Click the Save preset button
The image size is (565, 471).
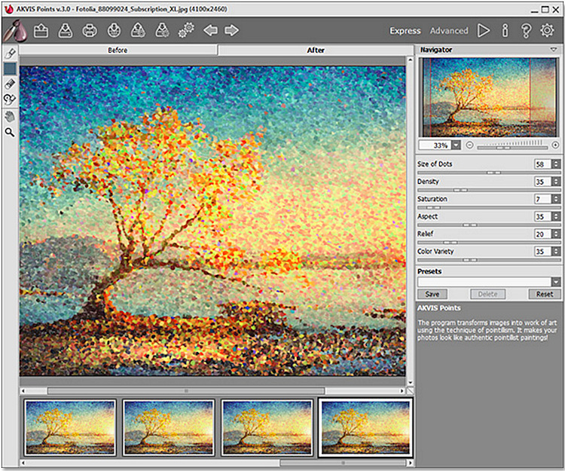tap(432, 295)
